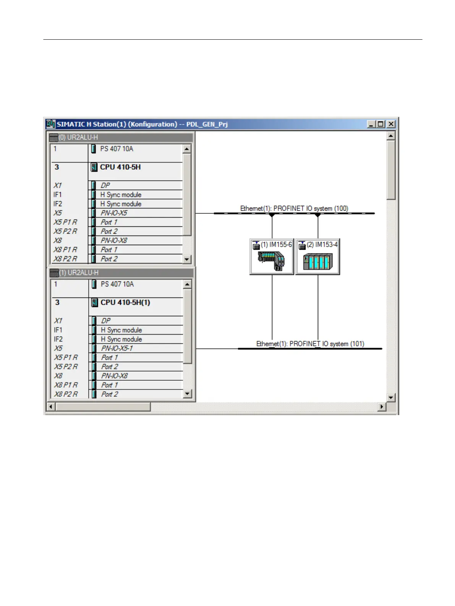Close the SIMATIC H Station window
This screenshot has width=455, height=606.
point(391,124)
